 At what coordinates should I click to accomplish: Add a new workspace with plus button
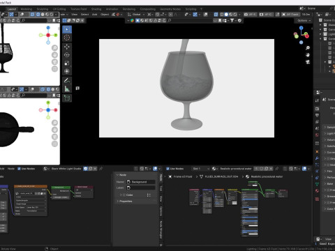pyautogui.click(x=202, y=9)
